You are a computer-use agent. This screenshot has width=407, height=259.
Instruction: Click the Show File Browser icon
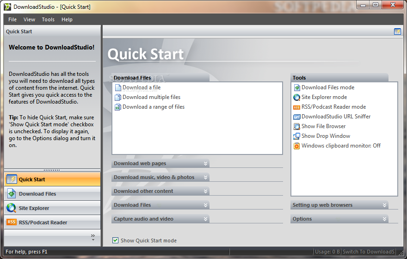pyautogui.click(x=296, y=126)
